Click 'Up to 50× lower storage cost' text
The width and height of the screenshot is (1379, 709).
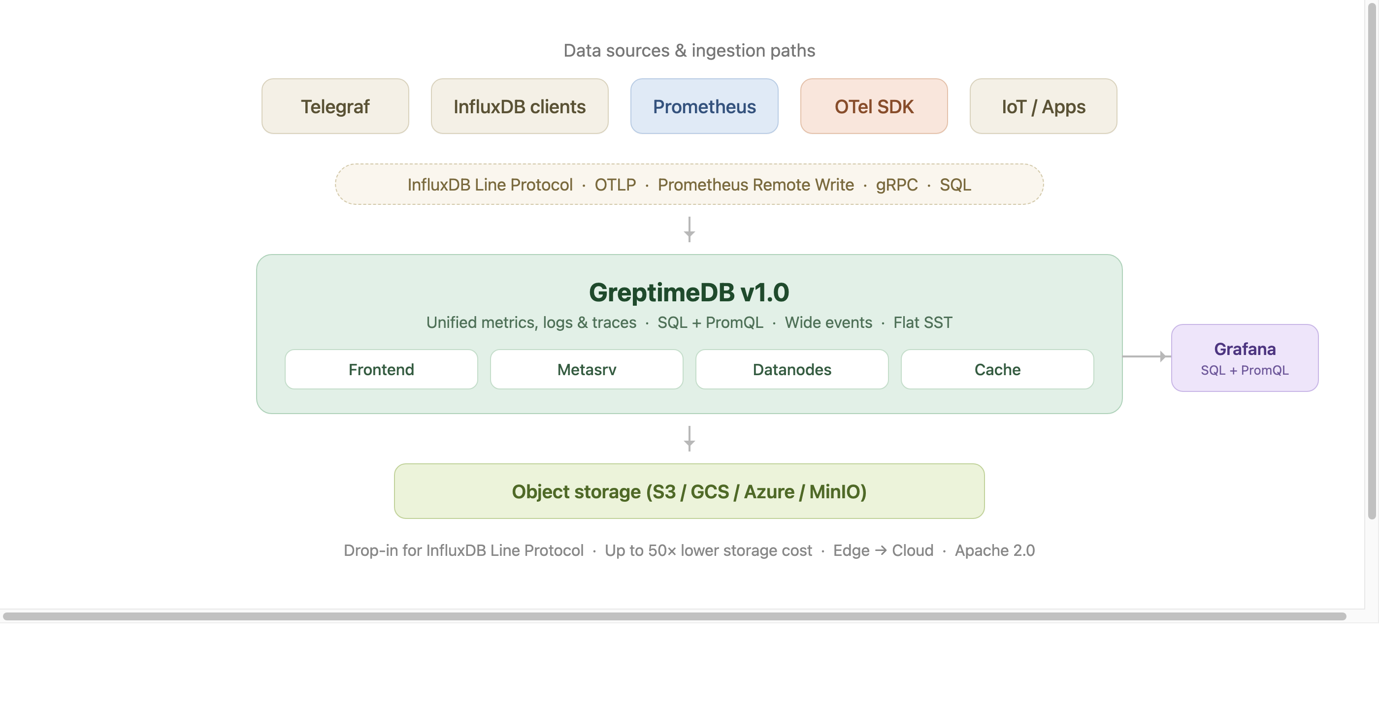pyautogui.click(x=708, y=550)
